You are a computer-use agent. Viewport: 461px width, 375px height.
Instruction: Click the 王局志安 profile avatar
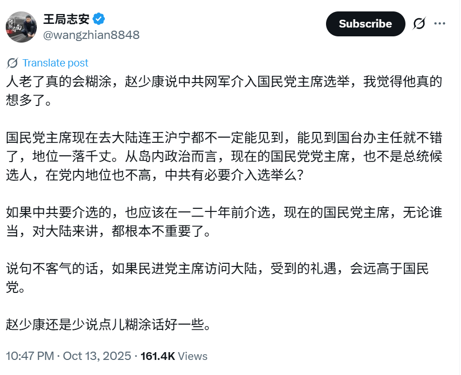click(x=21, y=27)
